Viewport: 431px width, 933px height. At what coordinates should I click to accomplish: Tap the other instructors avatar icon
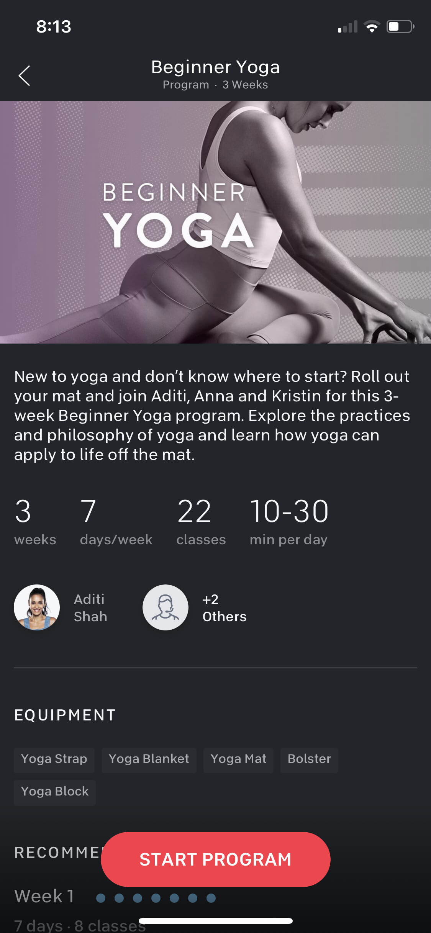click(x=166, y=607)
